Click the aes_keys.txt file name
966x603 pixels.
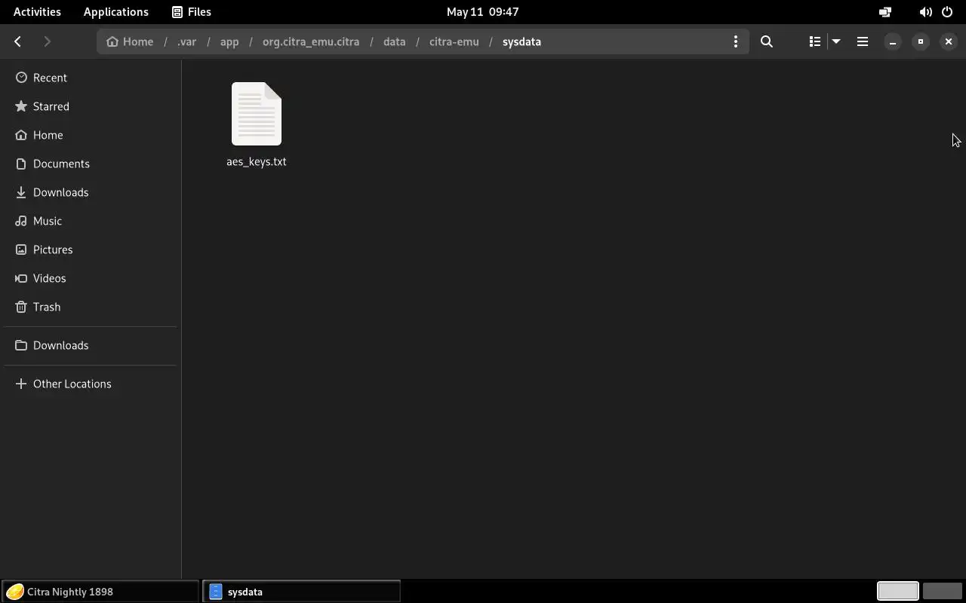pyautogui.click(x=257, y=161)
